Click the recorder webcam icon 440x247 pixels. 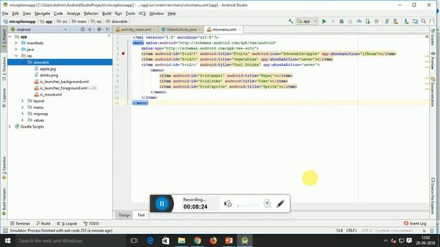pyautogui.click(x=267, y=203)
